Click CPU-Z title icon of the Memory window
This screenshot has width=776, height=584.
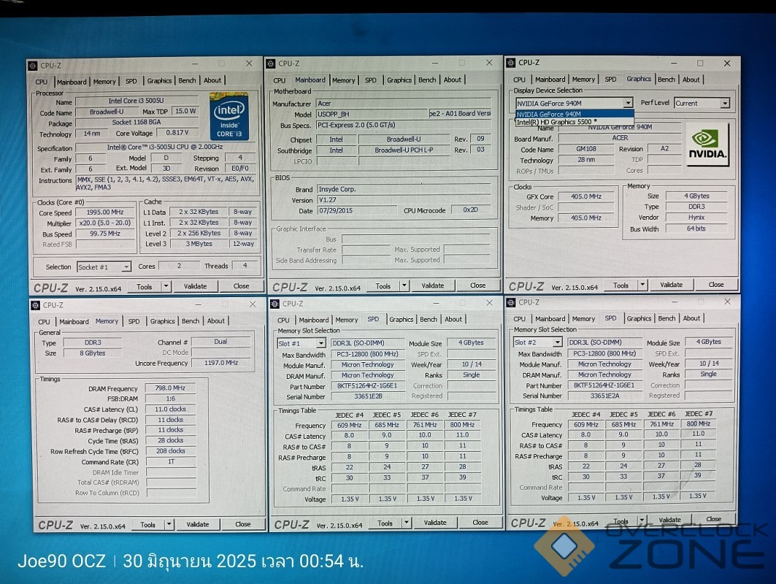[x=36, y=305]
